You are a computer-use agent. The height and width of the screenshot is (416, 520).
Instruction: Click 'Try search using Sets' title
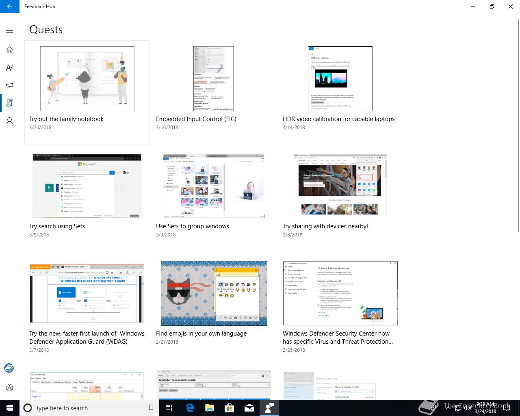click(x=57, y=226)
